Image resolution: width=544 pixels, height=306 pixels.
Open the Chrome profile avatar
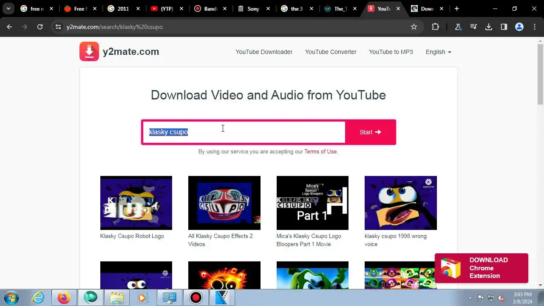coord(519,27)
